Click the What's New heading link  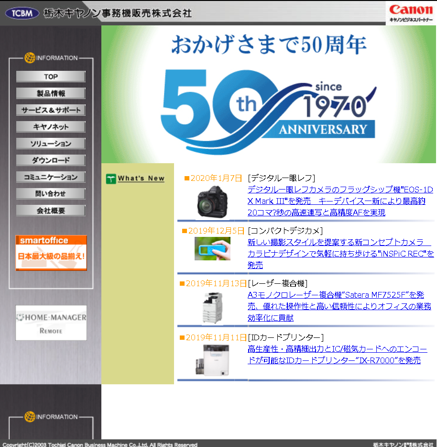[x=141, y=179]
